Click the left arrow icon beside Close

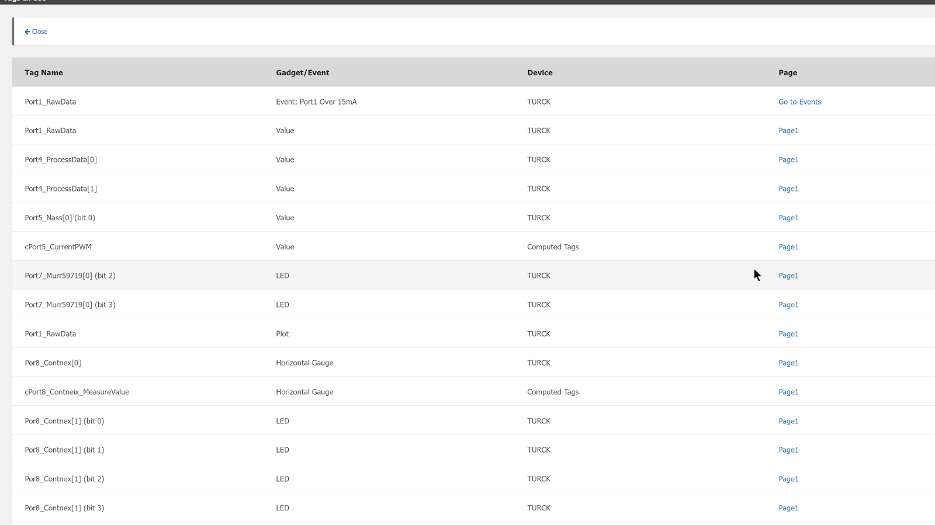[x=27, y=32]
